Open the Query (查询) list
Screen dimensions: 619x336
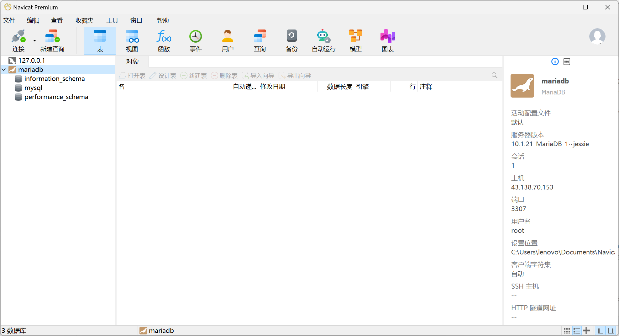click(260, 41)
